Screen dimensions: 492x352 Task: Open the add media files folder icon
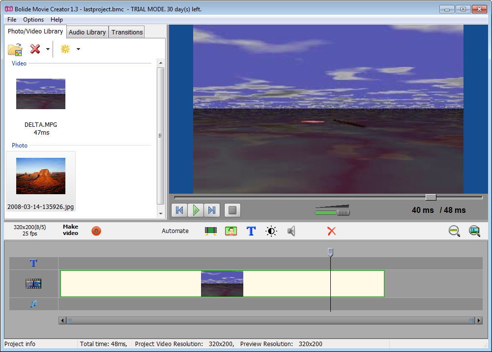(15, 49)
